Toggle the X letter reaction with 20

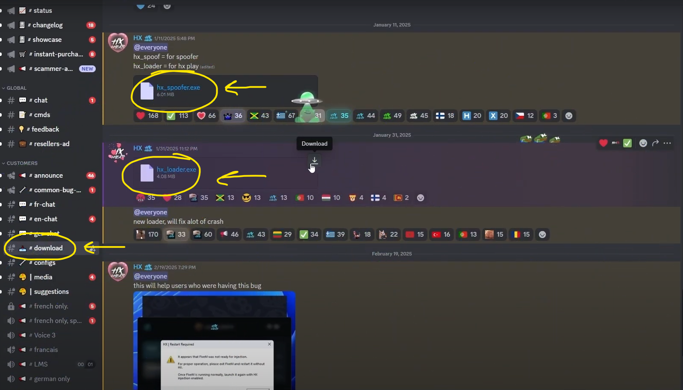tap(498, 116)
